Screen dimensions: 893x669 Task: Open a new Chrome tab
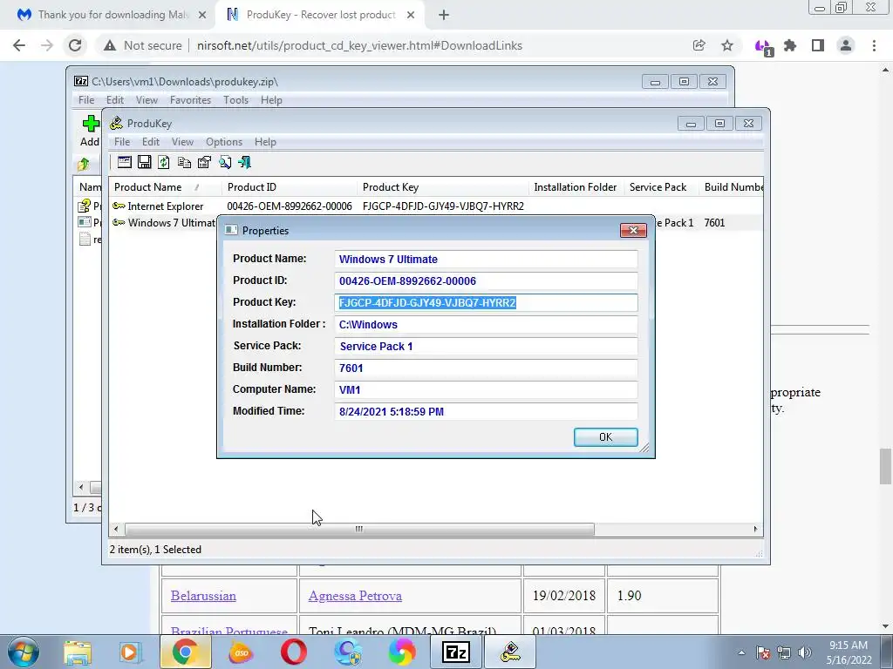click(x=444, y=16)
